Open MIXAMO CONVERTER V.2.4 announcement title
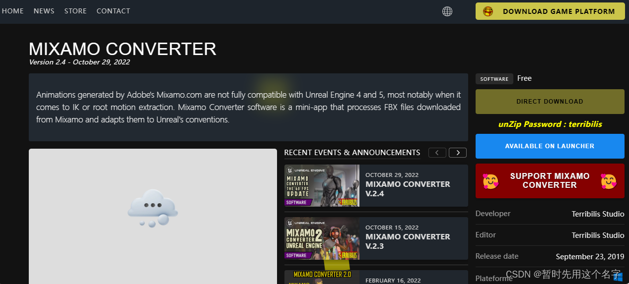The height and width of the screenshot is (284, 629). 408,189
